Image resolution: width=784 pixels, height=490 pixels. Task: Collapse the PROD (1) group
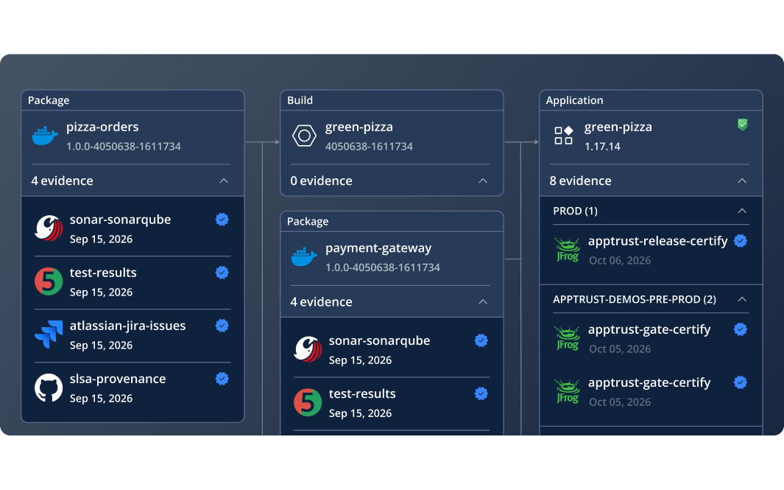tap(742, 211)
